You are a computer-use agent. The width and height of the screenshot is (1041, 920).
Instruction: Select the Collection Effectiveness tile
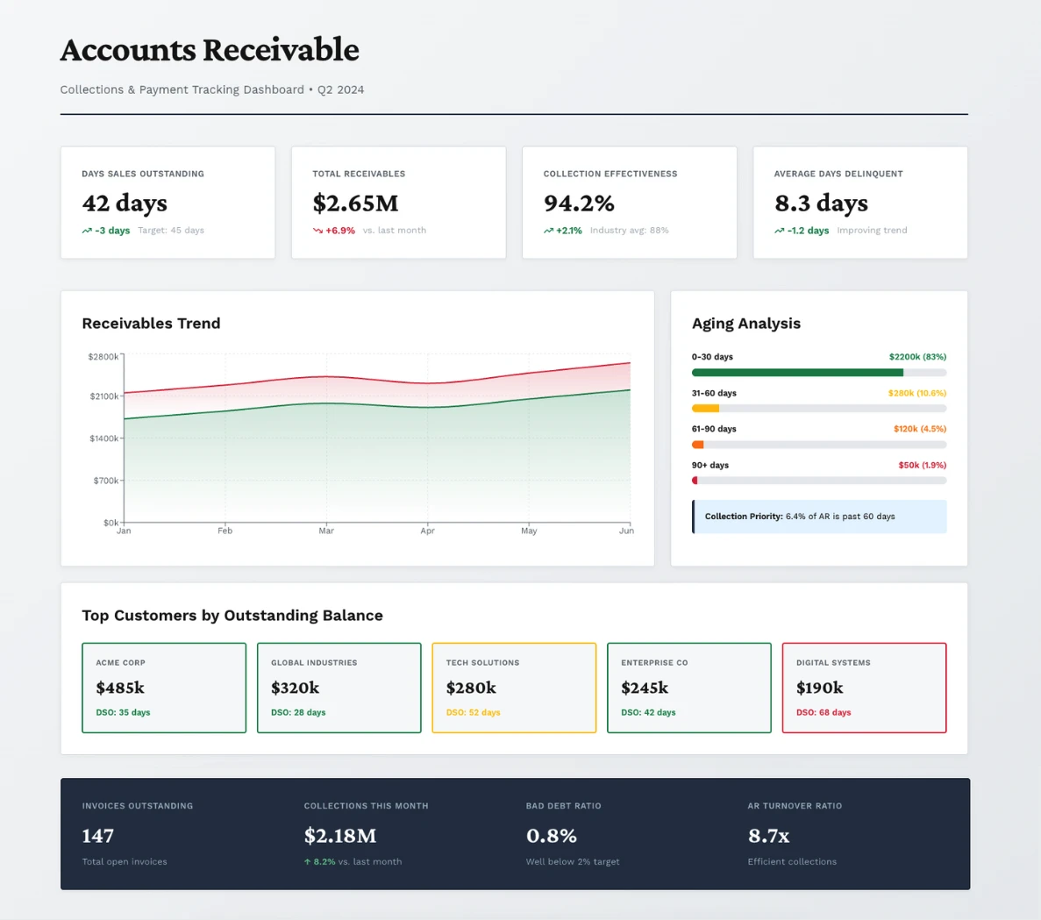[x=629, y=202]
